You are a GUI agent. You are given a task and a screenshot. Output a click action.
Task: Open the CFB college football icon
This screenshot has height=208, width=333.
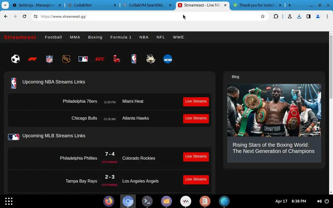coord(151,59)
